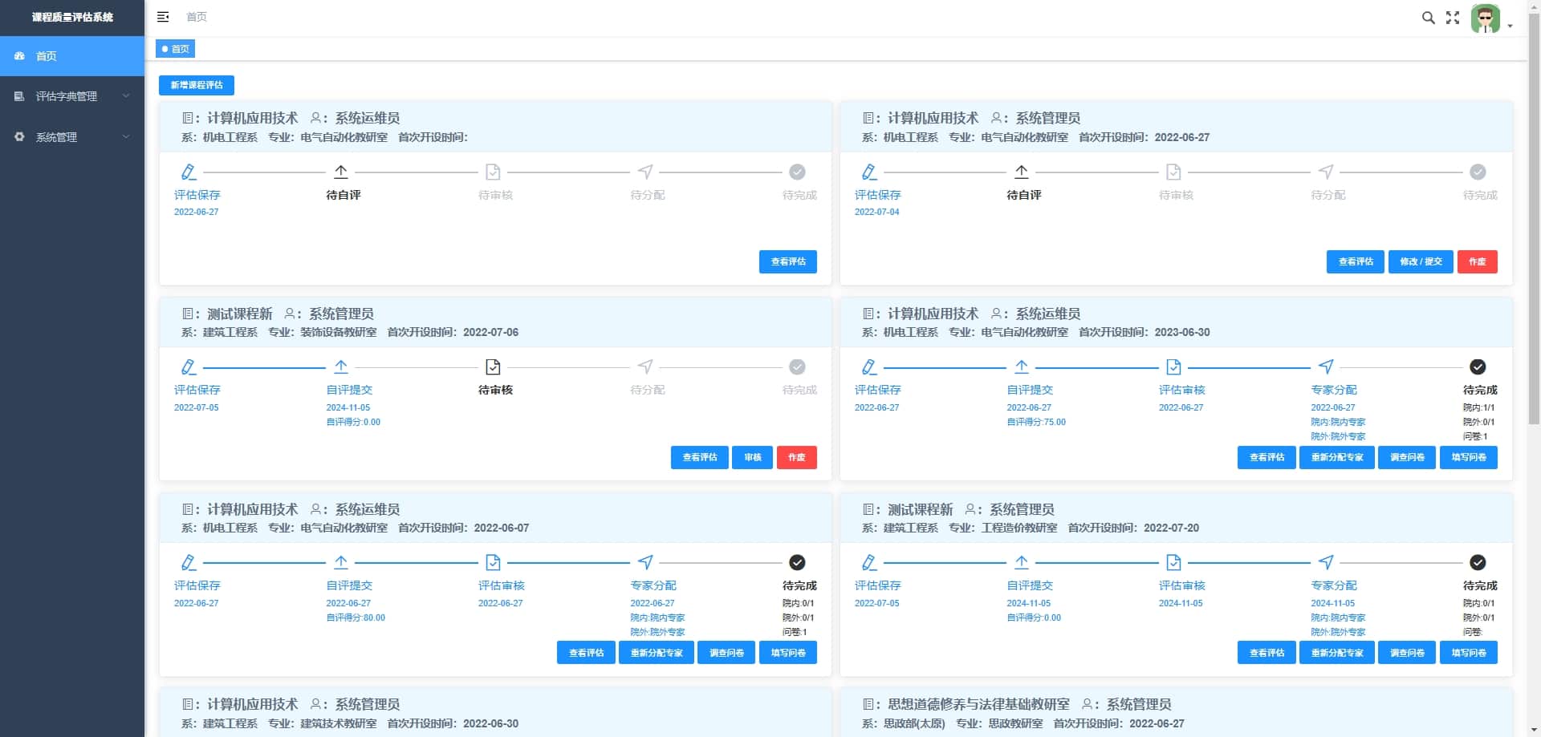Click the 待审核 document icon on the 2022-07-04 card
This screenshot has height=737, width=1541.
pos(1173,172)
